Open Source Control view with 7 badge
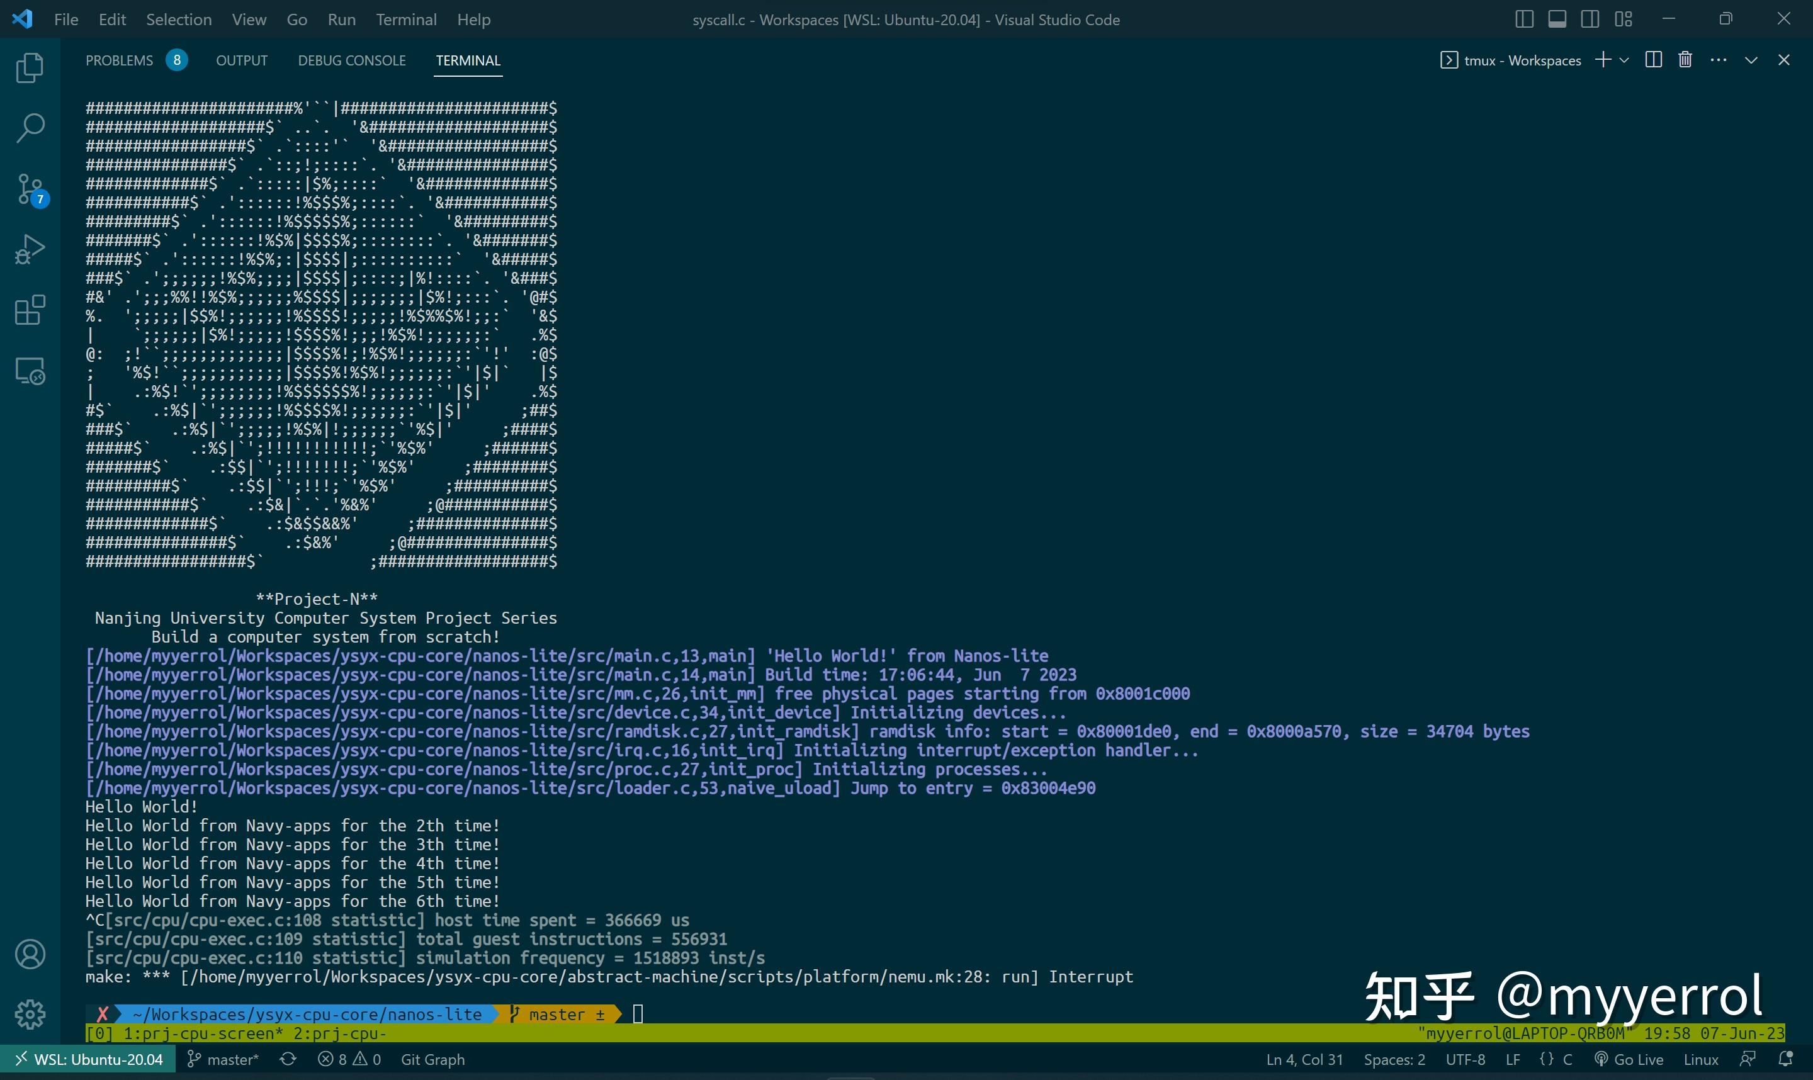 coord(30,189)
